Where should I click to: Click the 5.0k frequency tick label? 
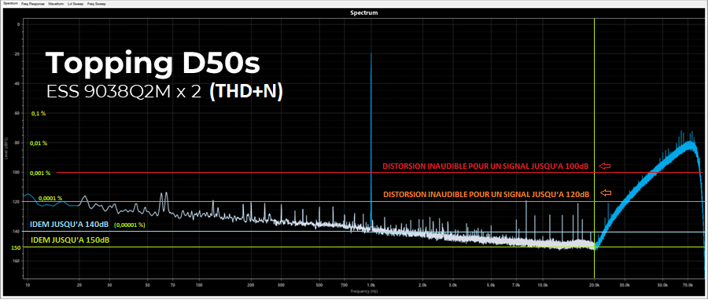[491, 286]
